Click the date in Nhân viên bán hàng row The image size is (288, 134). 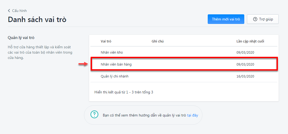click(x=245, y=64)
